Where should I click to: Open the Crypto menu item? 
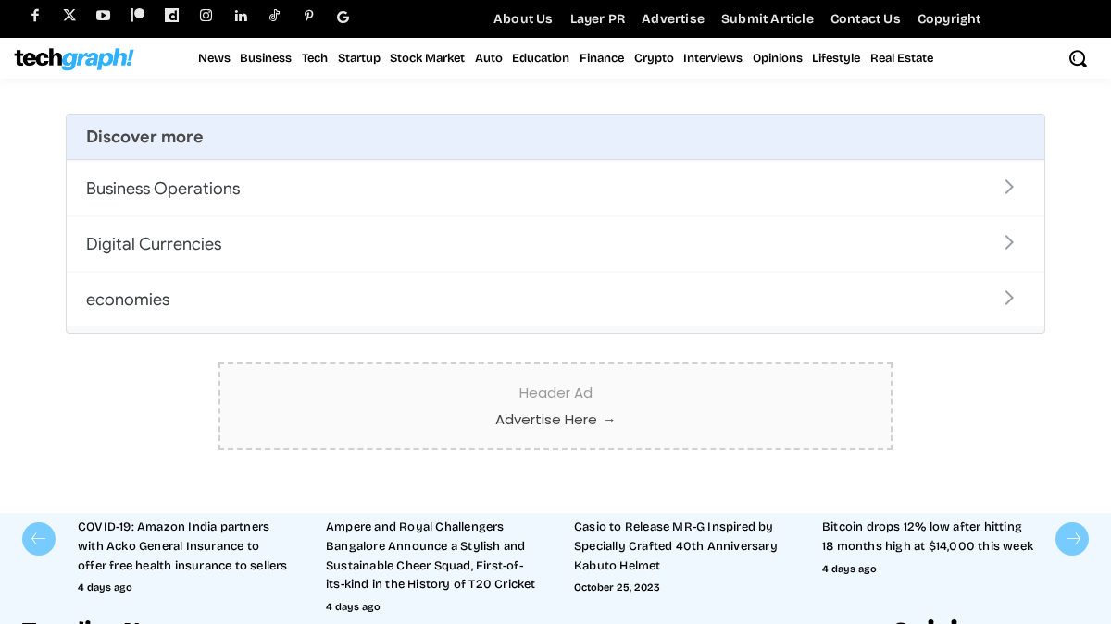tap(654, 58)
